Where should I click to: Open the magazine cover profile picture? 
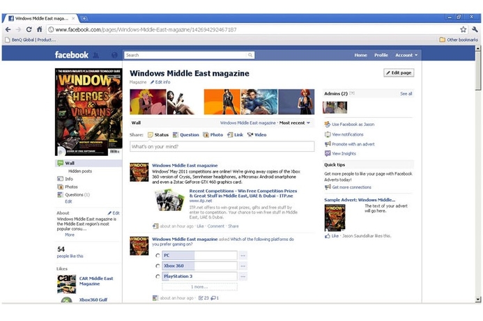pos(89,112)
